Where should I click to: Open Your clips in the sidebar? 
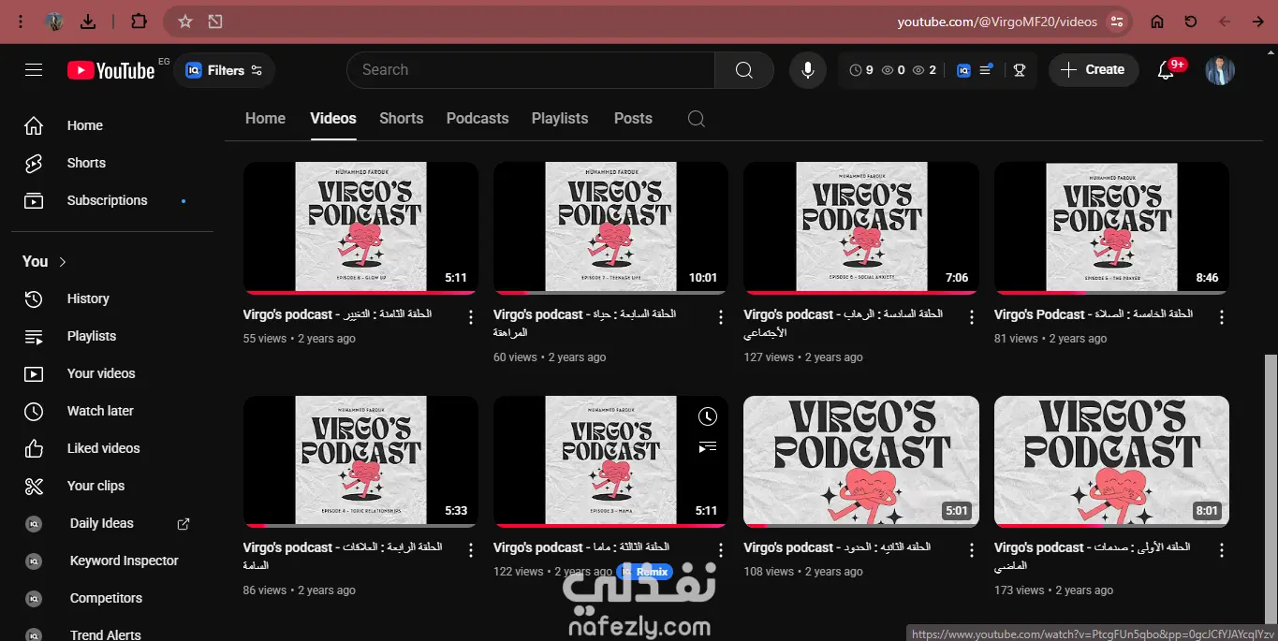(112, 486)
